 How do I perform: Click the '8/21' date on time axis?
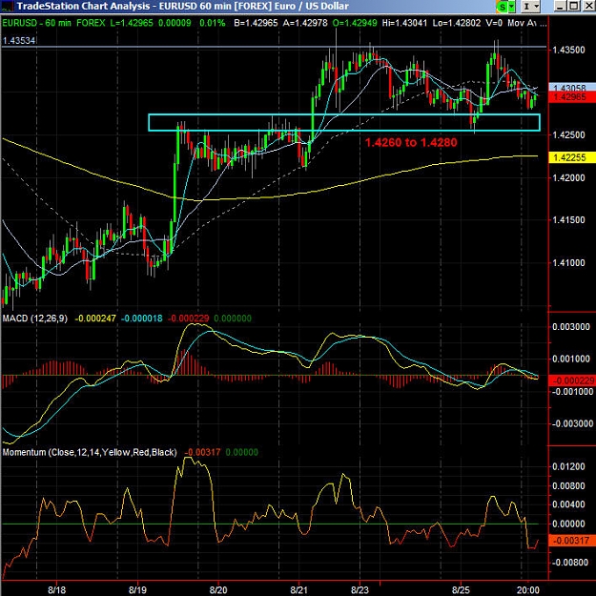pyautogui.click(x=299, y=590)
